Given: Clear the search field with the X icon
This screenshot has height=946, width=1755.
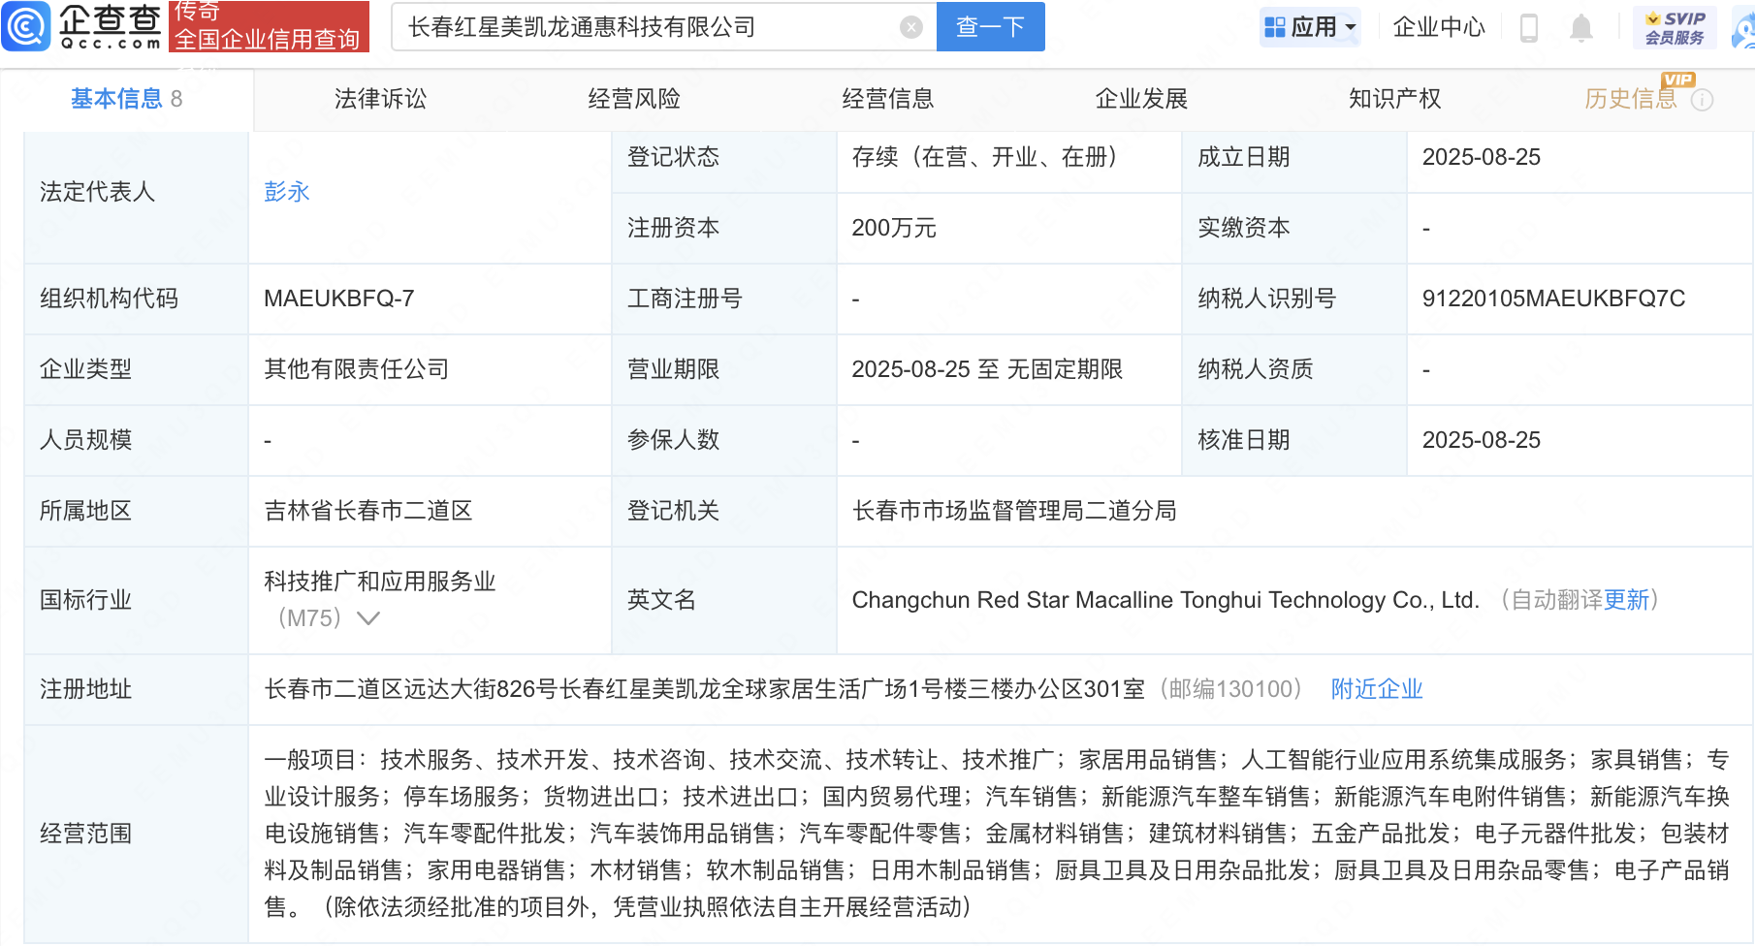Looking at the screenshot, I should click(x=910, y=27).
